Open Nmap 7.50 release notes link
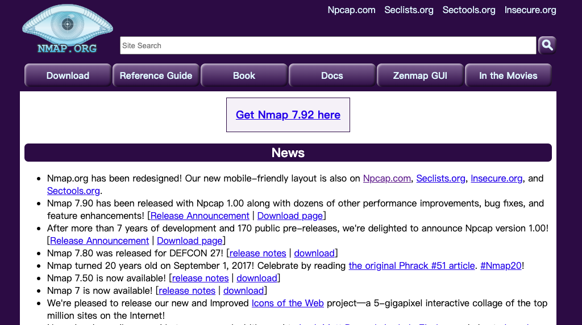Screen dimensions: 582x325 201,278
